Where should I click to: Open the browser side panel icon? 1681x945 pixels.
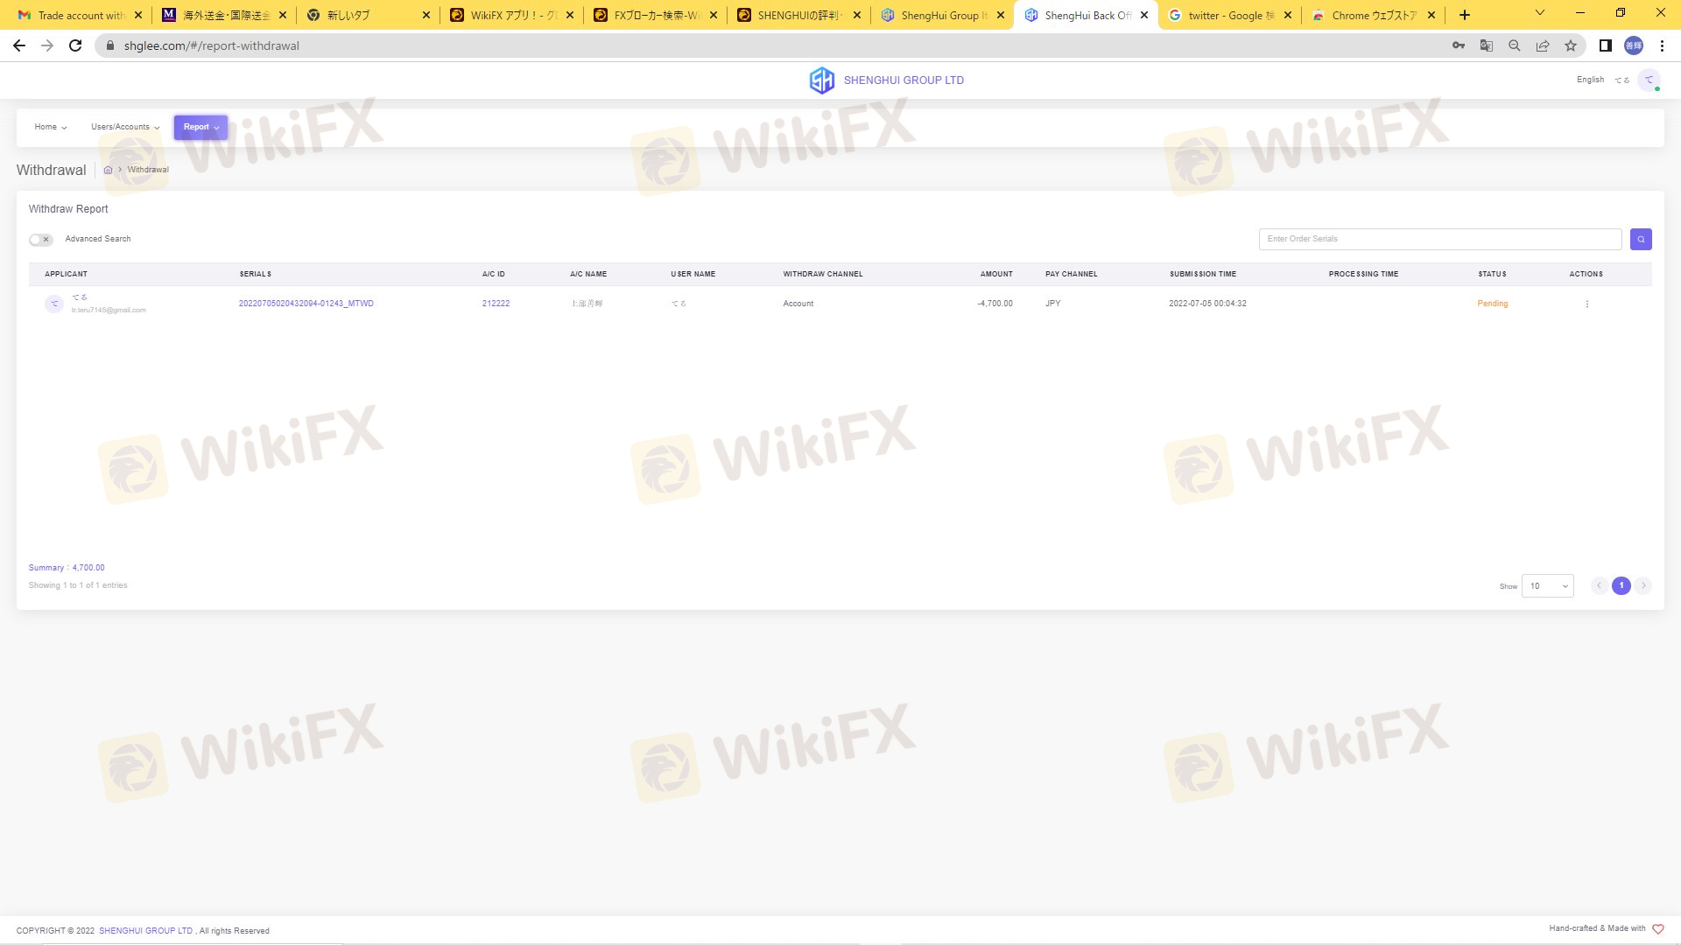click(x=1606, y=45)
